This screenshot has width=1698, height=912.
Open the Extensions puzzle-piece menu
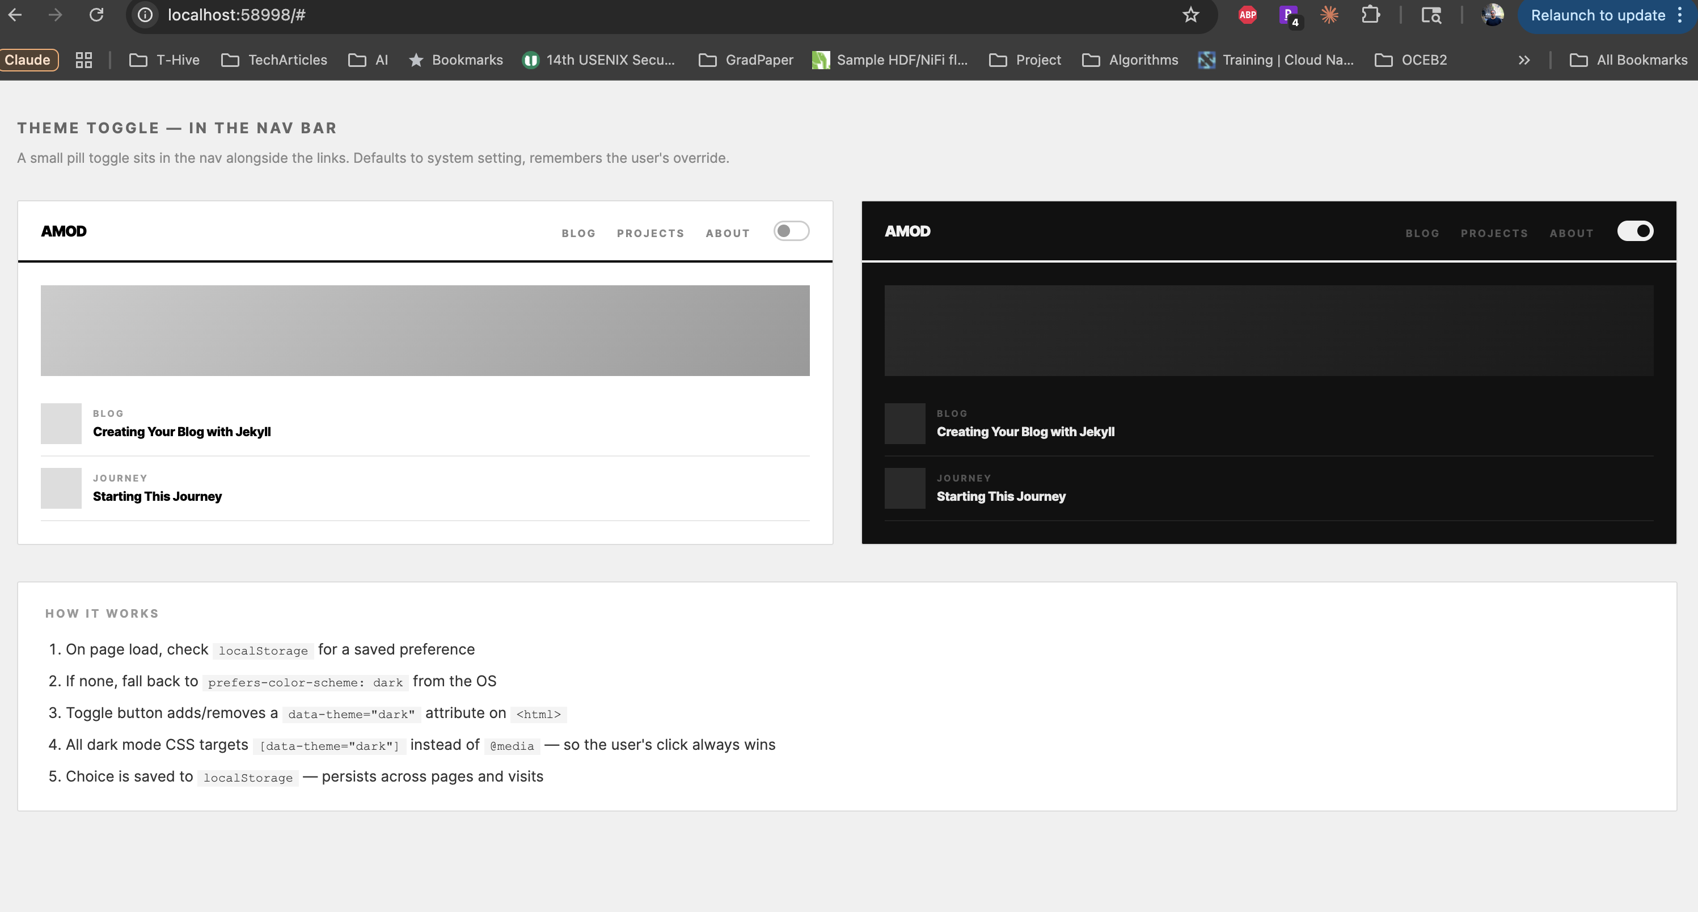coord(1370,15)
